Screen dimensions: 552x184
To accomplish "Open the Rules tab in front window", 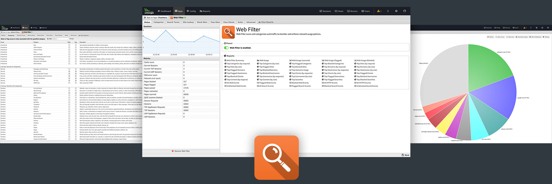I will 240,22.
